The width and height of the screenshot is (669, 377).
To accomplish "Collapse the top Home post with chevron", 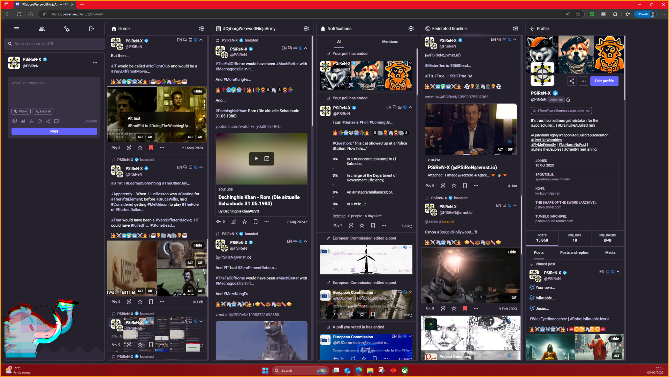I will 201,40.
